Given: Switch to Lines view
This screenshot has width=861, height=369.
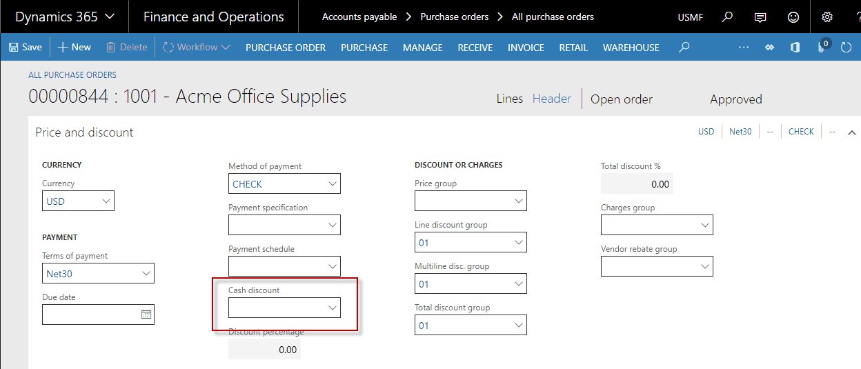Looking at the screenshot, I should (x=510, y=99).
